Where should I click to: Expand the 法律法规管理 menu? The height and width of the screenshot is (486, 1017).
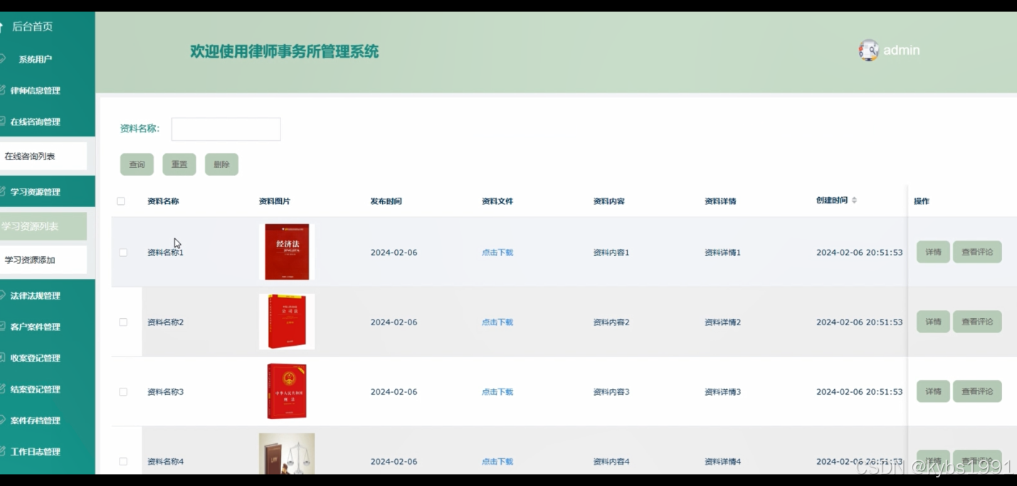point(47,295)
